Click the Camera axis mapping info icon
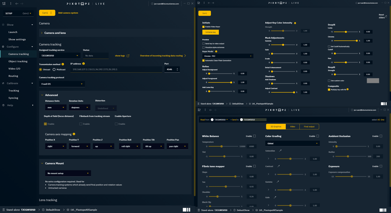The height and width of the screenshot is (213, 391). click(74, 134)
